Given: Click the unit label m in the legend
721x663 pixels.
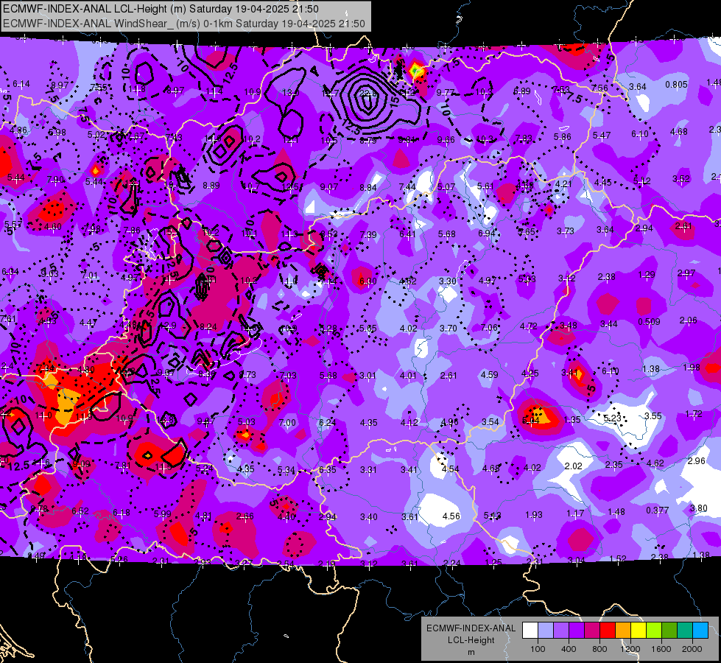Looking at the screenshot, I should (471, 652).
